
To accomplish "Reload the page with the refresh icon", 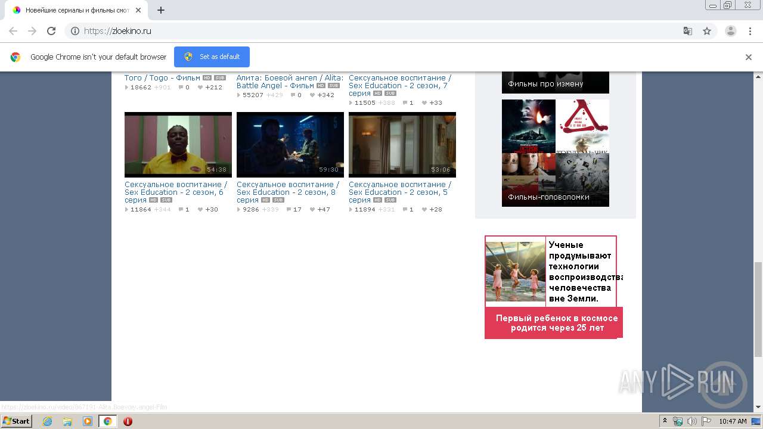I will tap(51, 31).
